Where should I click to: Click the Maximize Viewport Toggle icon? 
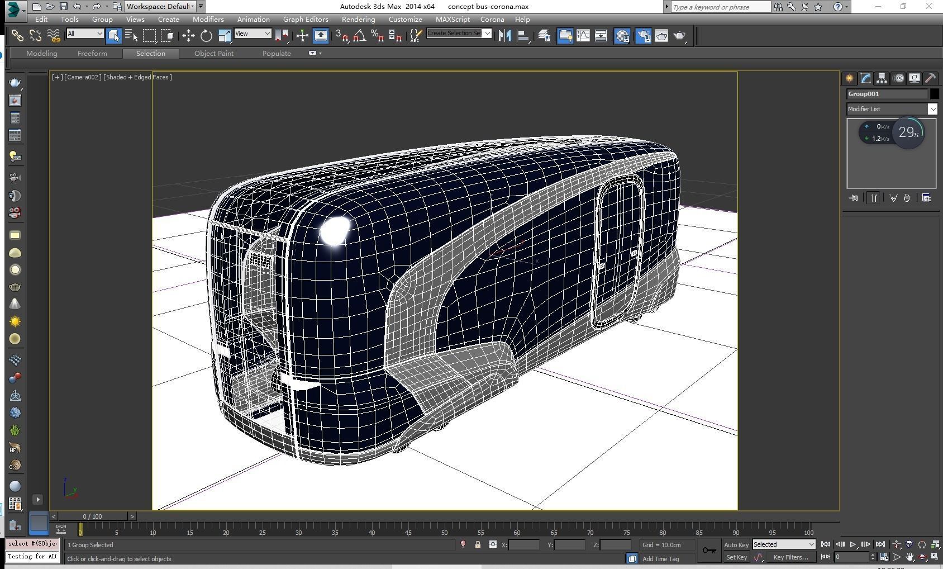pos(935,557)
